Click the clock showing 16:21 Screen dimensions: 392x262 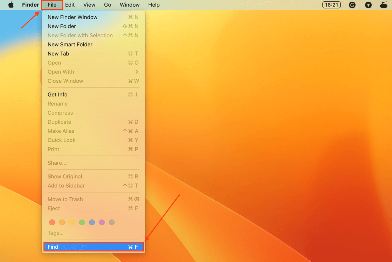click(331, 5)
